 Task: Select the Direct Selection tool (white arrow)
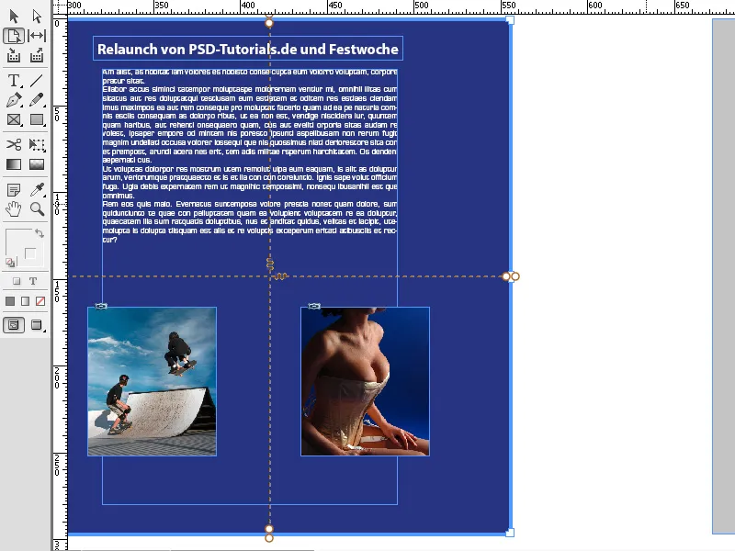coord(37,17)
